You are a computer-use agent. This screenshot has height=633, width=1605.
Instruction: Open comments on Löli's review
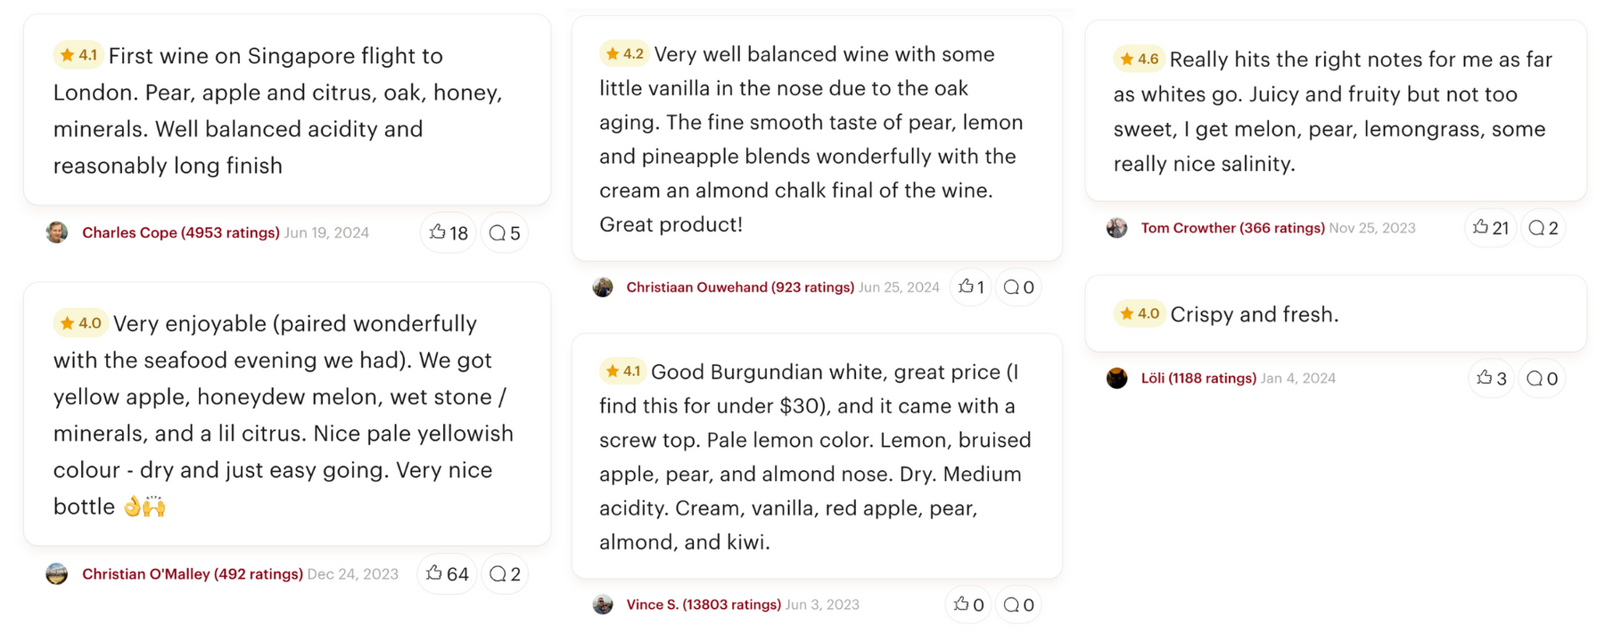coord(1542,378)
